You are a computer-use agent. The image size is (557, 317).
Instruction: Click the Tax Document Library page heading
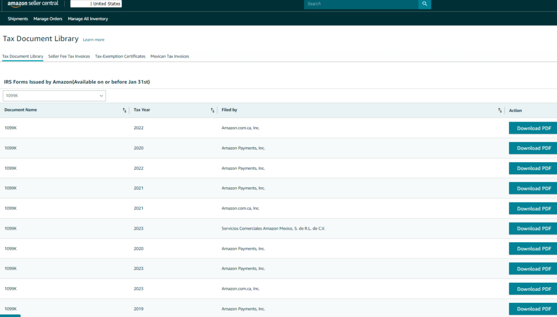pyautogui.click(x=40, y=39)
